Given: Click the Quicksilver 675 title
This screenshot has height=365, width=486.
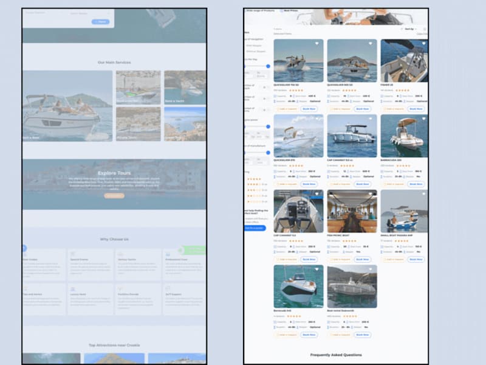Looking at the screenshot, I should click(x=284, y=160).
